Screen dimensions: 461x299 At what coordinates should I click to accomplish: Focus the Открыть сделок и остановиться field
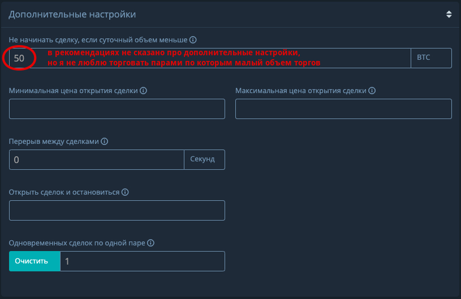pyautogui.click(x=117, y=210)
